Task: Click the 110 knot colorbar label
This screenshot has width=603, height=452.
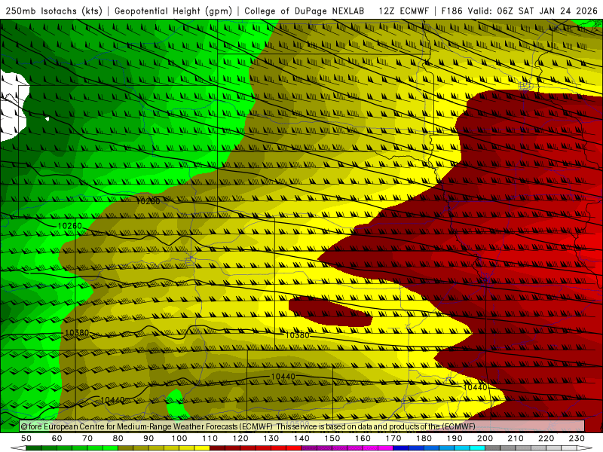Action: tap(210, 438)
